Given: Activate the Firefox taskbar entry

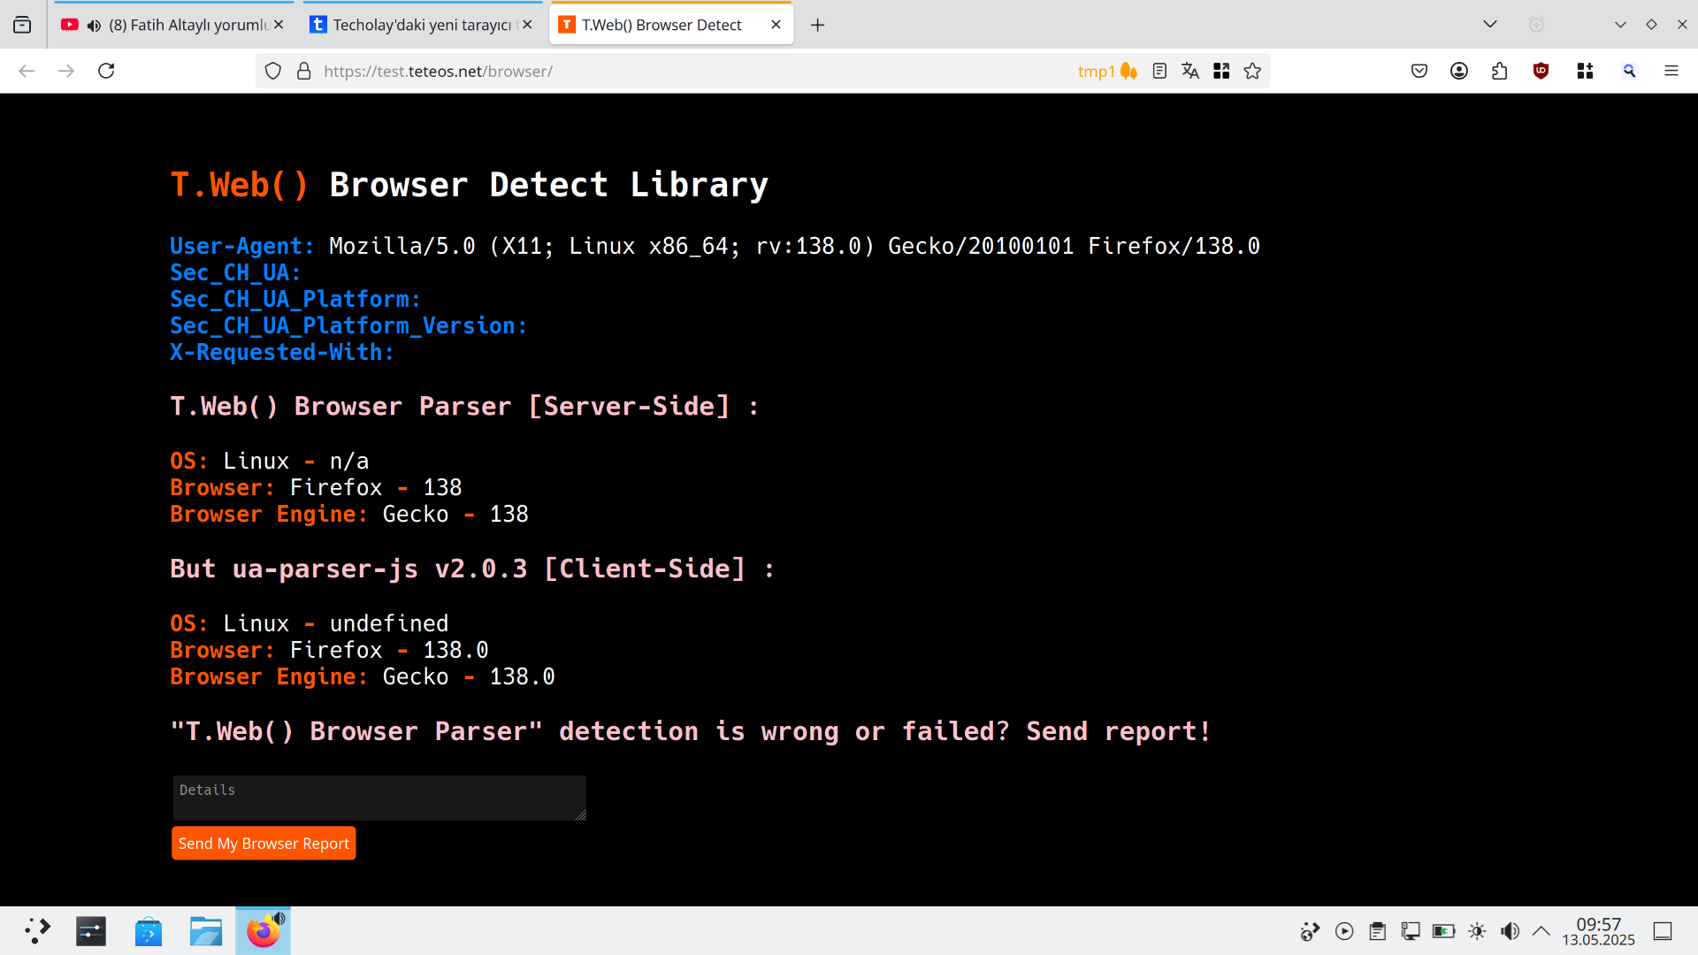Looking at the screenshot, I should [263, 931].
